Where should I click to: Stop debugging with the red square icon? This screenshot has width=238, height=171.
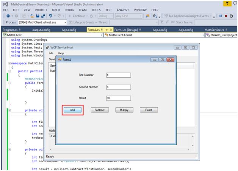pyautogui.click(x=226, y=16)
